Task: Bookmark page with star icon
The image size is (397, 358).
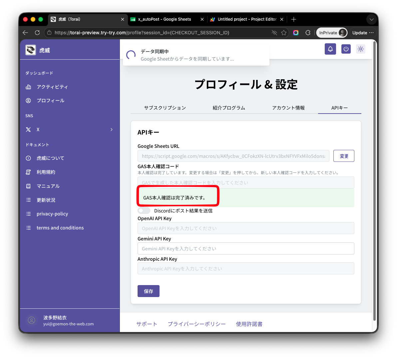Action: (x=284, y=33)
